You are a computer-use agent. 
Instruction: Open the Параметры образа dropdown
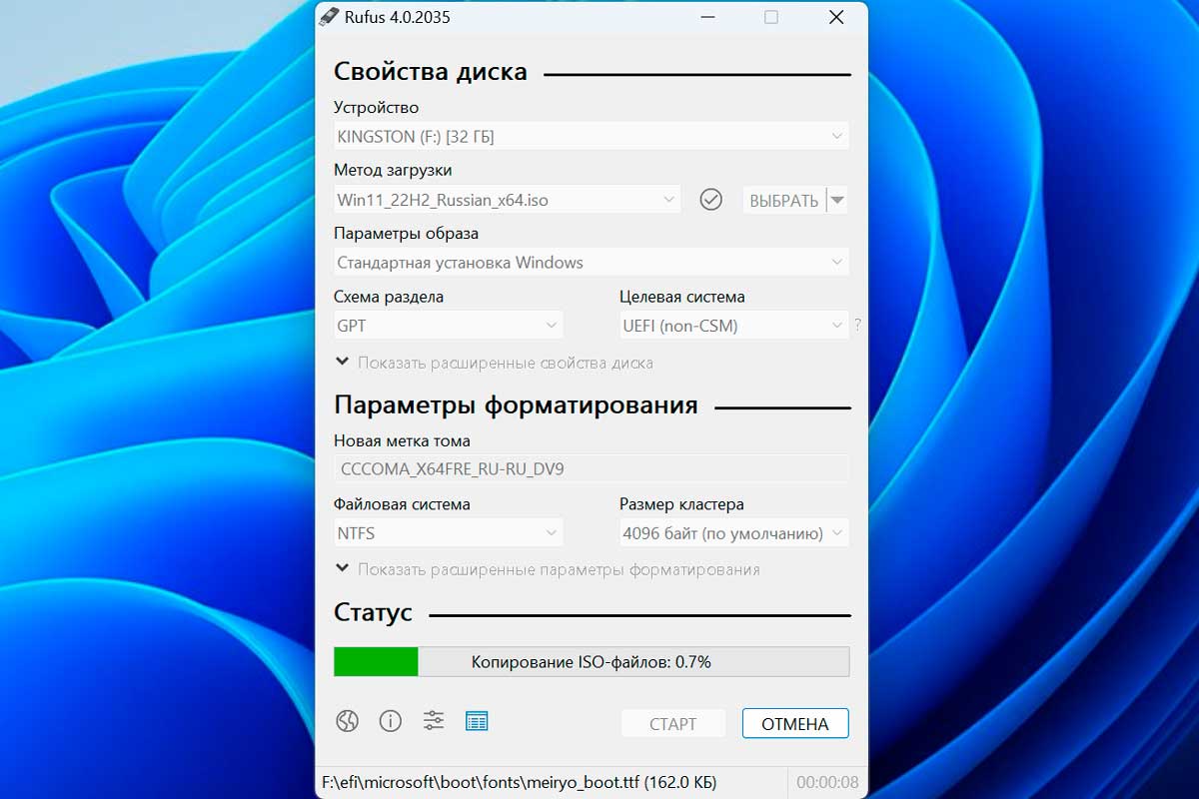pyautogui.click(x=592, y=263)
